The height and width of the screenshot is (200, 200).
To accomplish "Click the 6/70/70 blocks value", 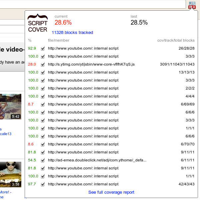I will coord(188,144).
